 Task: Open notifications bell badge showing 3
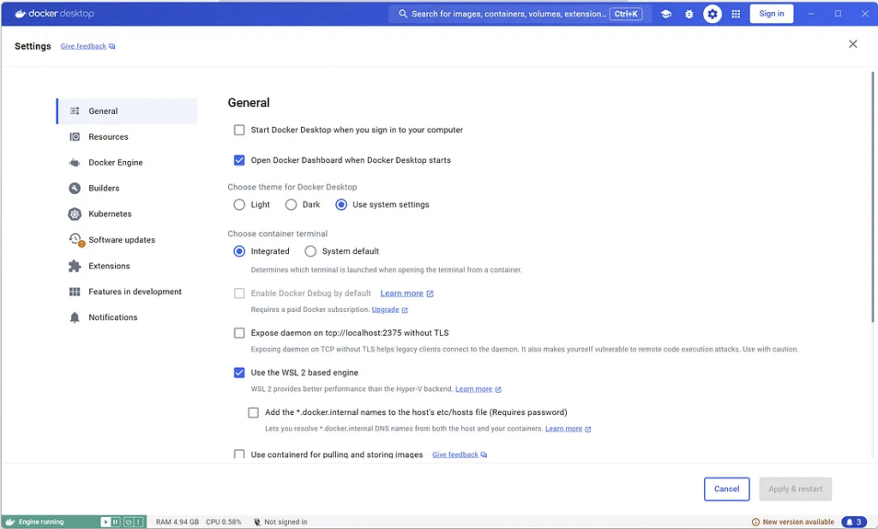855,522
